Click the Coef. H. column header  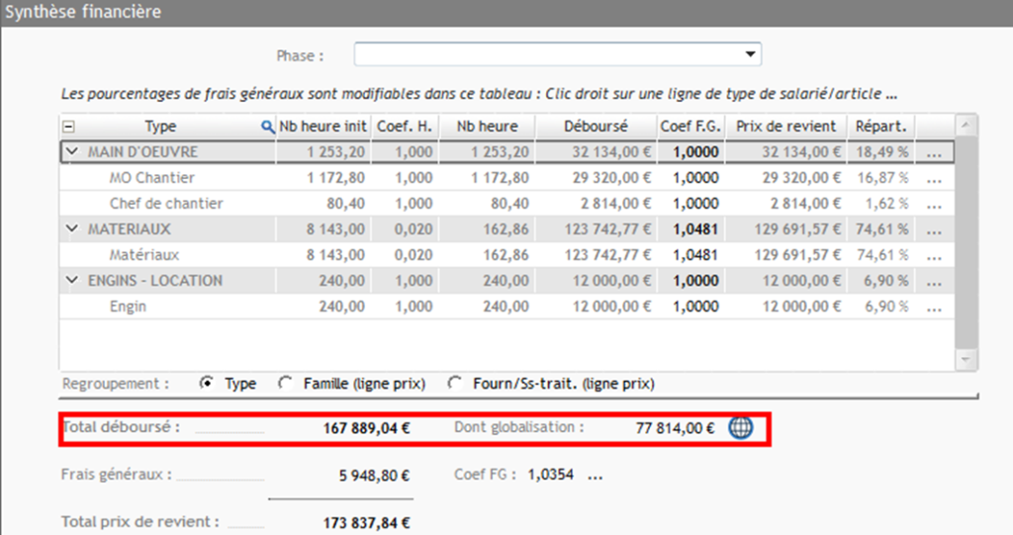tap(405, 126)
